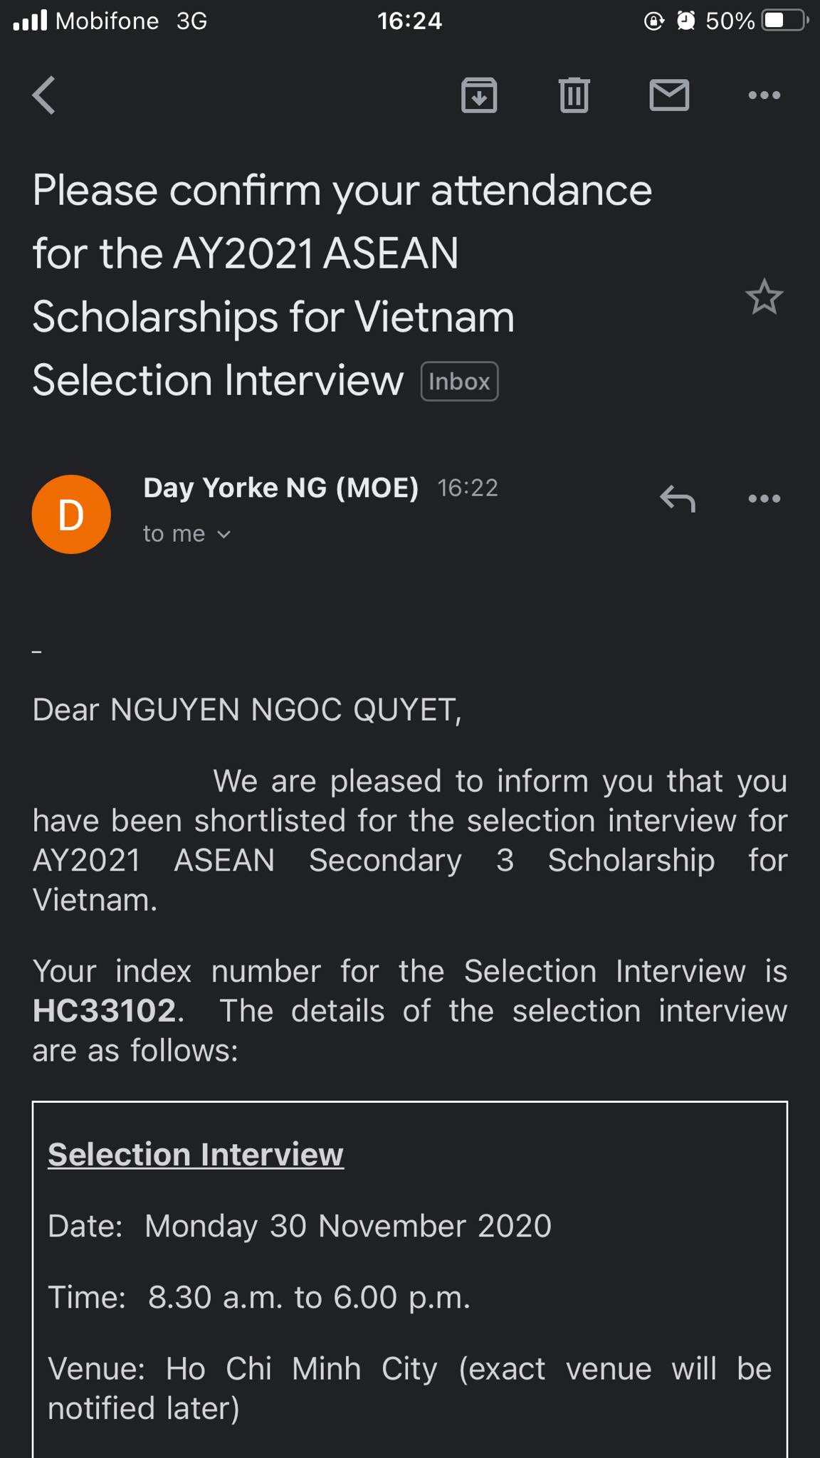This screenshot has width=820, height=1458.
Task: Tap the 16:22 sent timestamp
Action: (468, 488)
